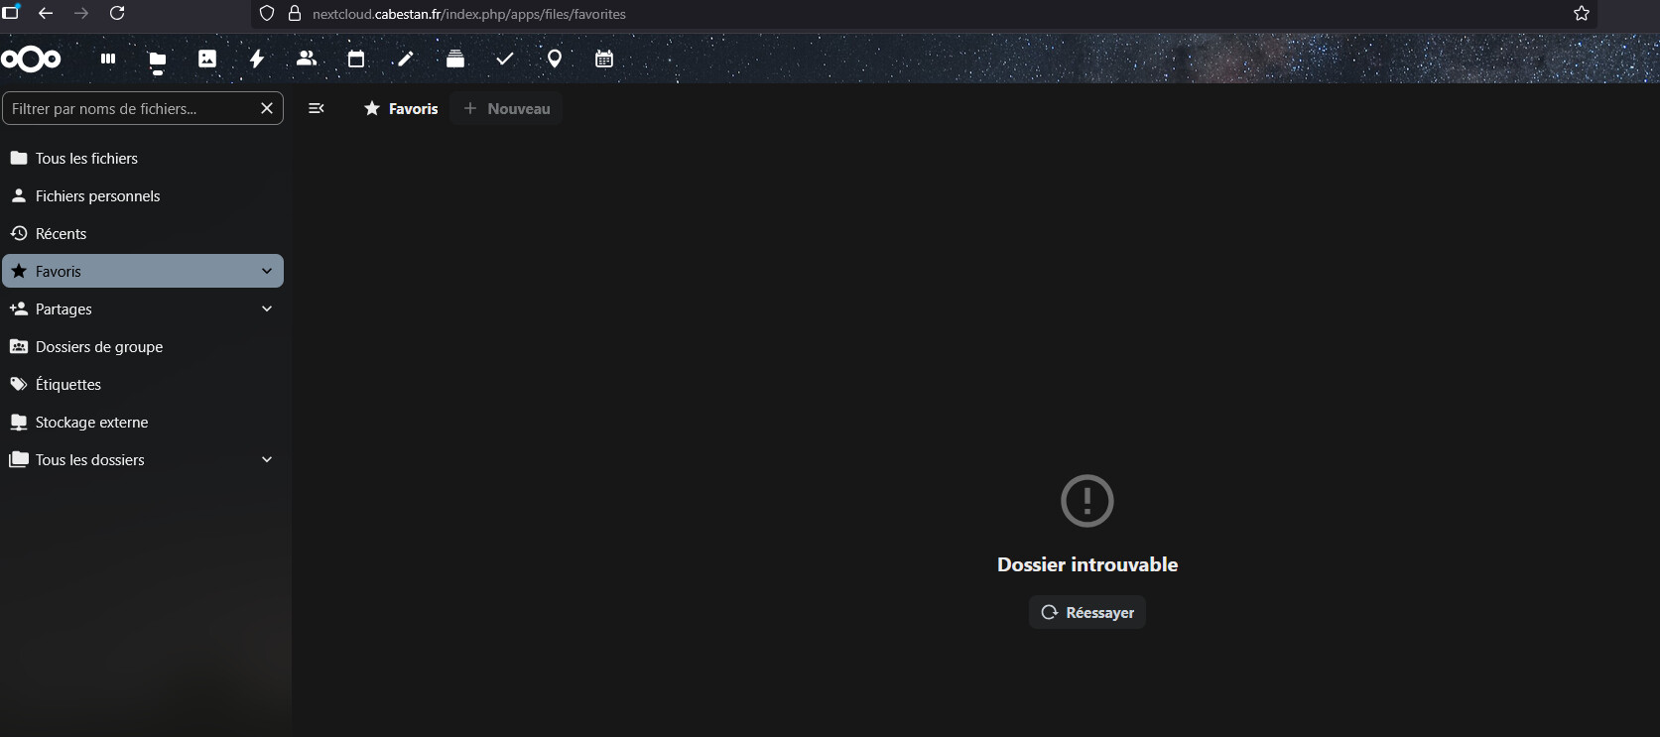
Task: Open the Contacts app icon
Action: 307,59
